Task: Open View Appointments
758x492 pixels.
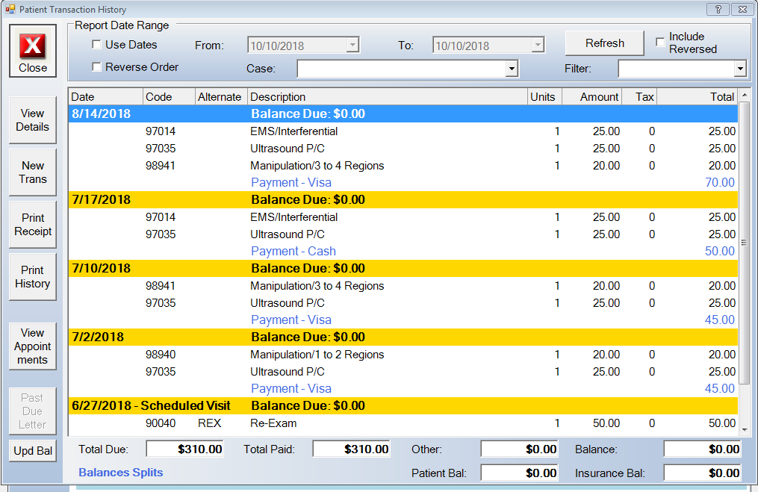Action: (x=32, y=346)
